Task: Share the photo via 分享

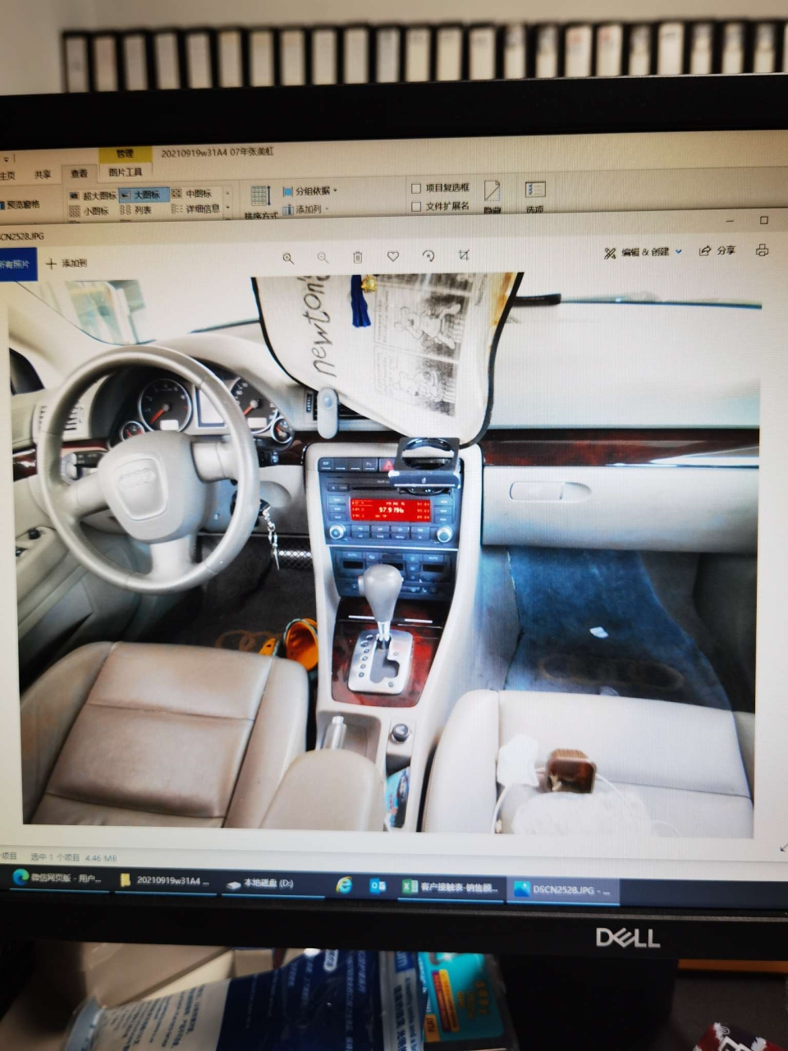Action: coord(717,250)
